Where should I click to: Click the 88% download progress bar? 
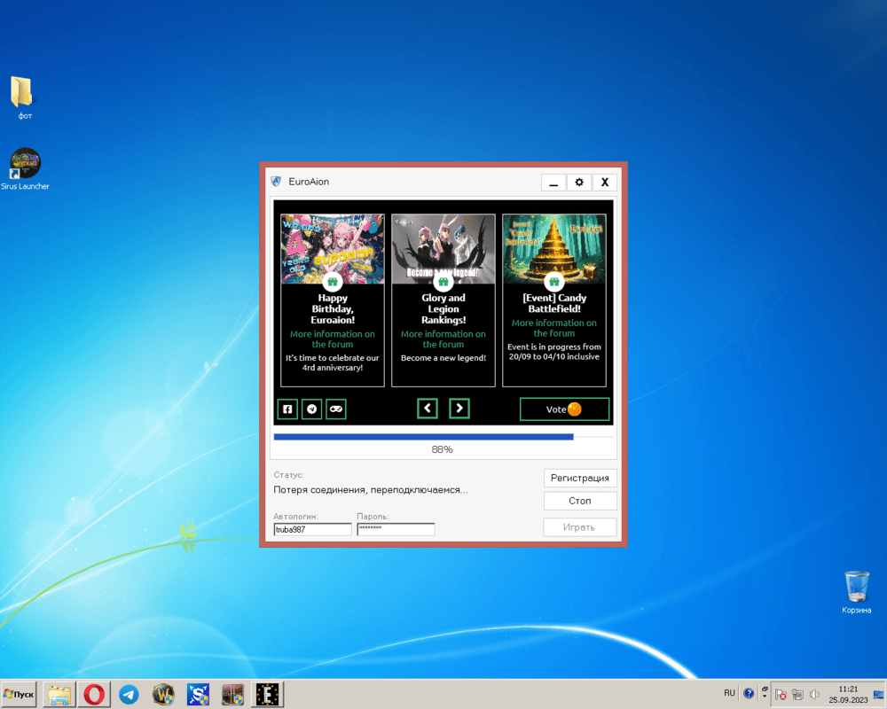click(443, 436)
